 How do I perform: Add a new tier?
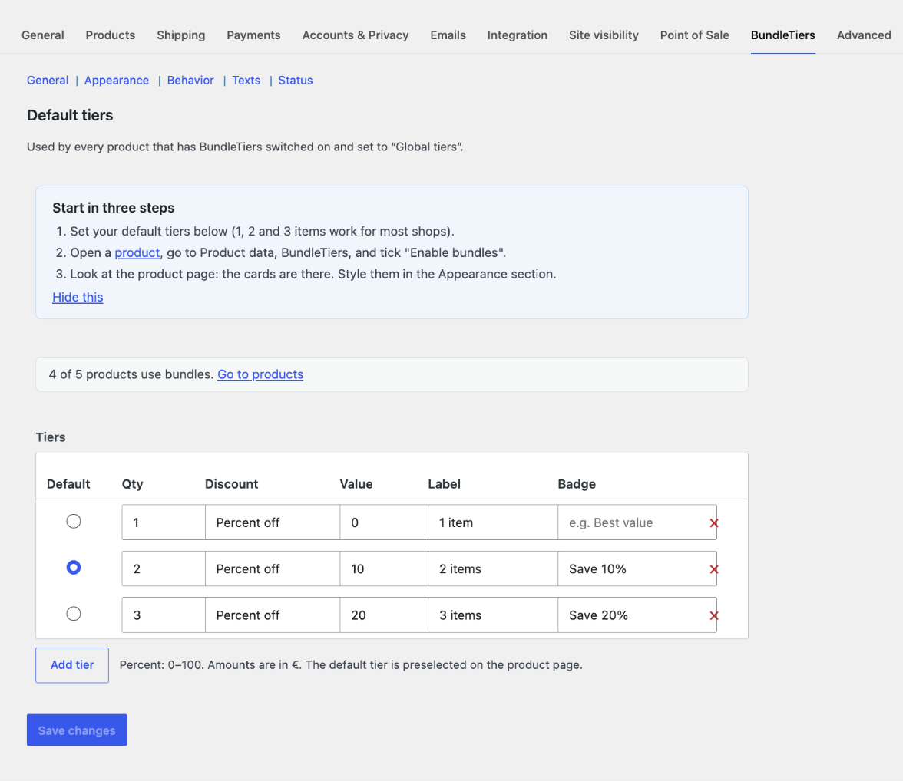pyautogui.click(x=72, y=664)
